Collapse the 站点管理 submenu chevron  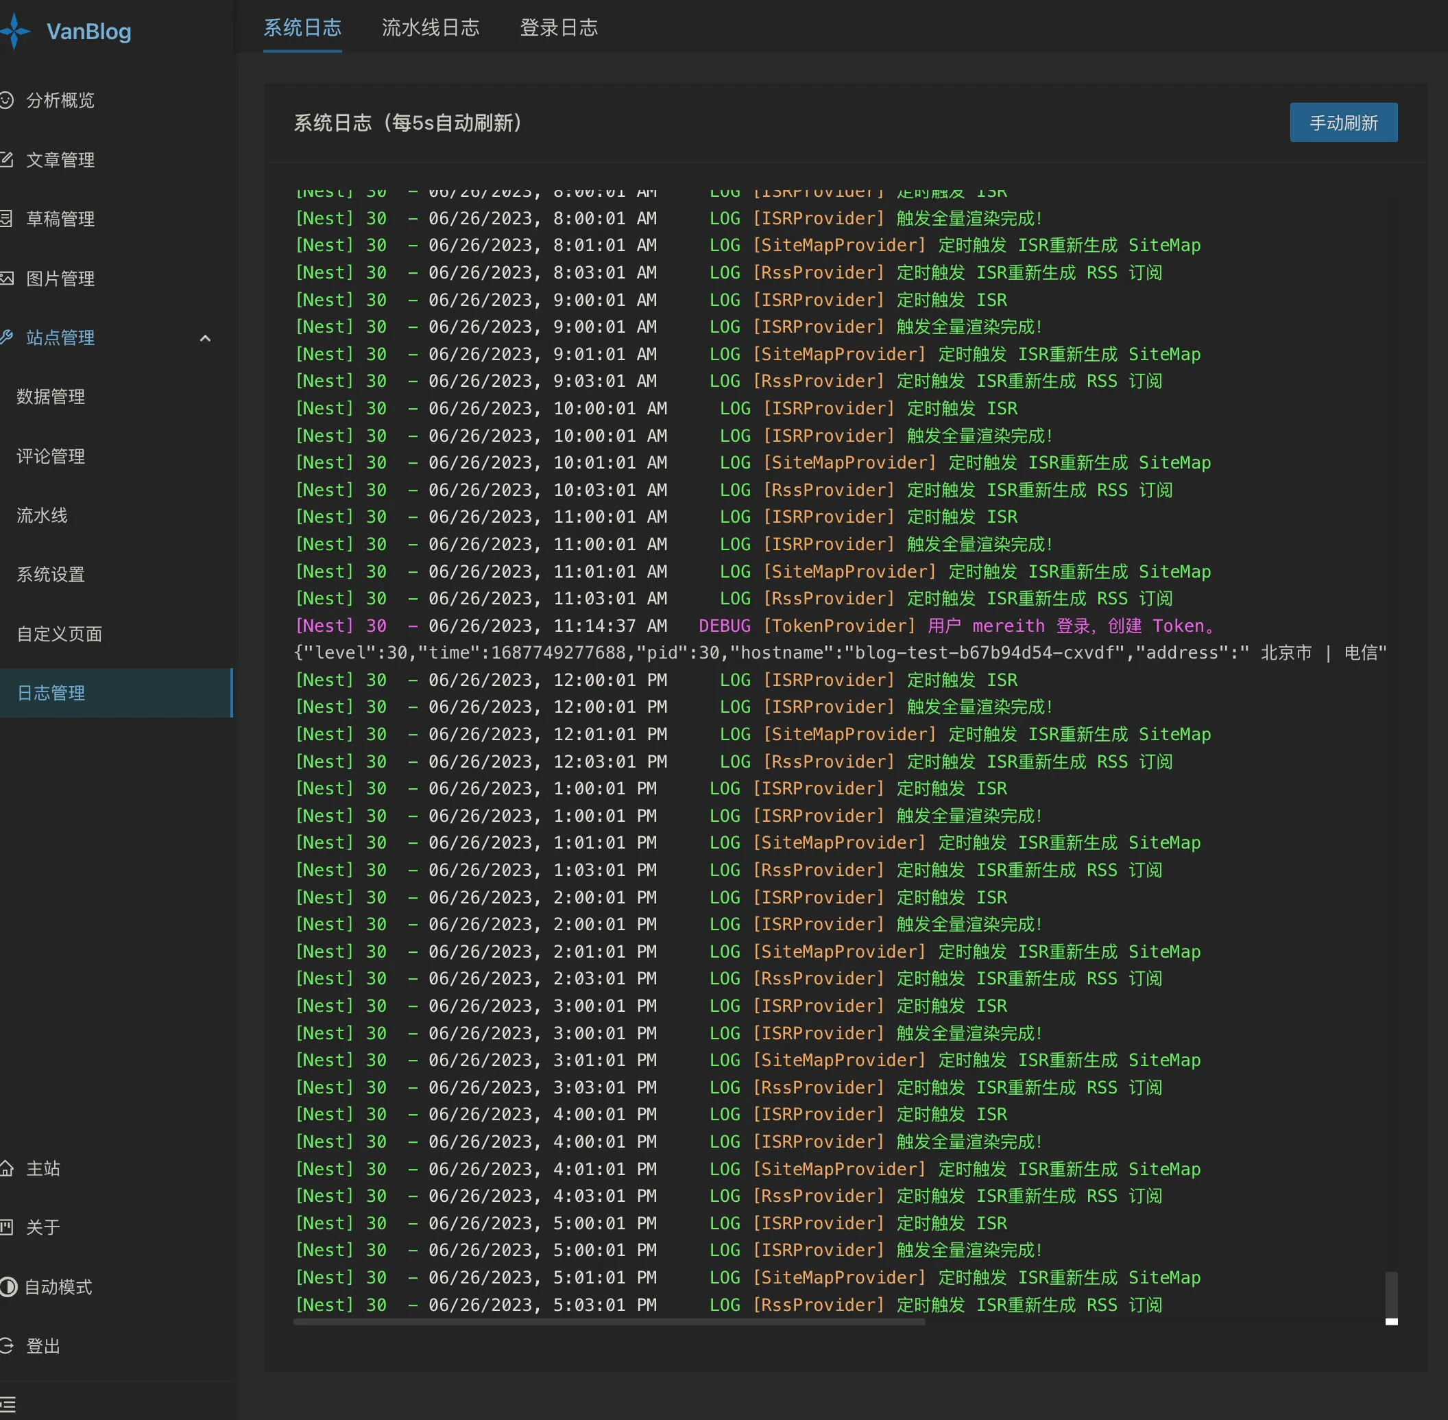tap(205, 338)
